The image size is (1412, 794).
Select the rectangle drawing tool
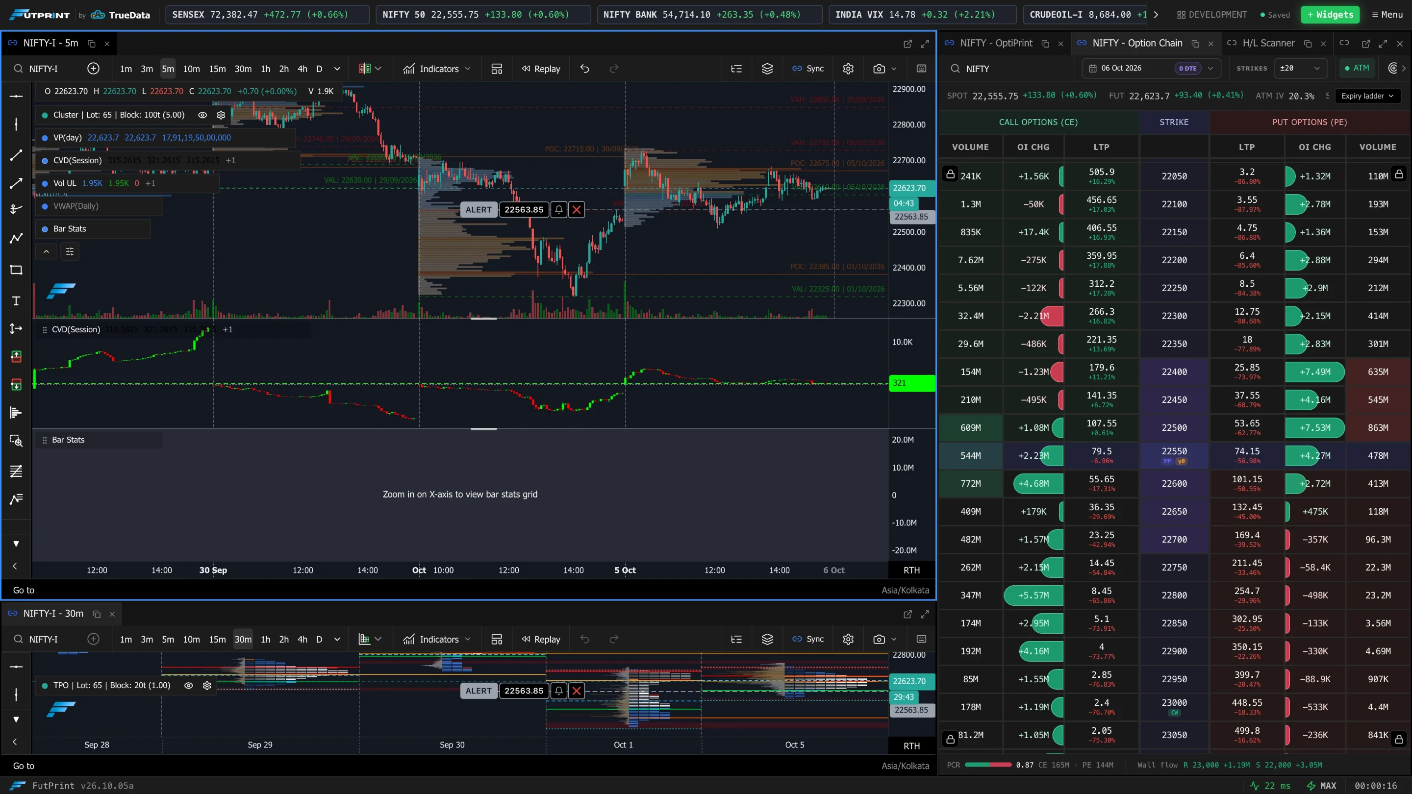pyautogui.click(x=16, y=270)
